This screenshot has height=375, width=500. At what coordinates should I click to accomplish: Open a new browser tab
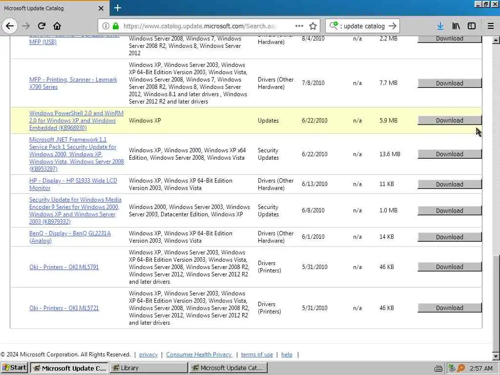(x=117, y=8)
